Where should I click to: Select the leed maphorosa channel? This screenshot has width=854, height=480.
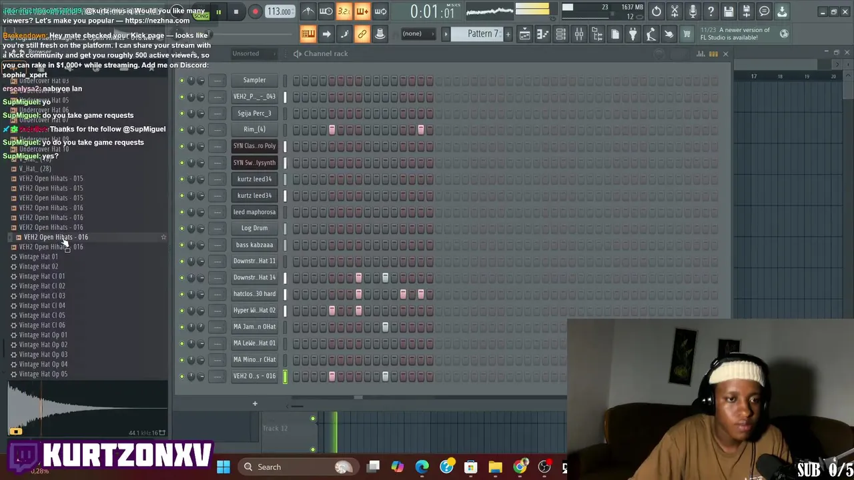point(254,212)
